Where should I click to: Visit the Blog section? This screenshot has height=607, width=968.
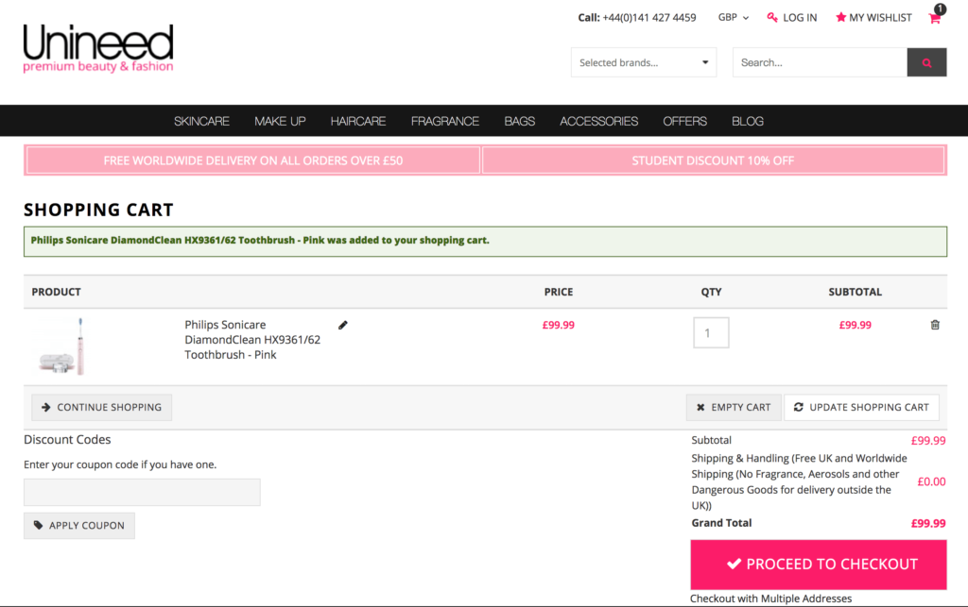[748, 122]
